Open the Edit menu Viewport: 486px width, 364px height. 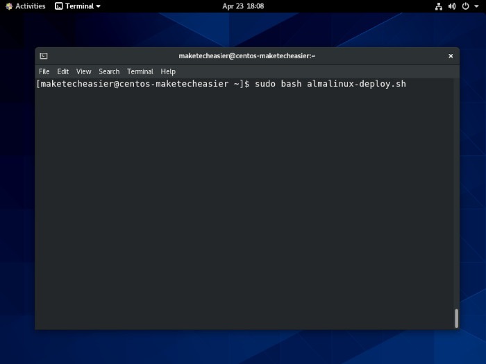coord(63,71)
